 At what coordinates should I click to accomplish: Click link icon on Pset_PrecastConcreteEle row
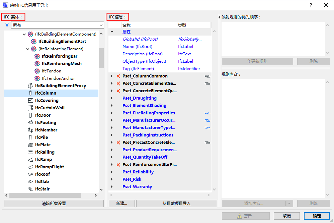[x=207, y=143]
